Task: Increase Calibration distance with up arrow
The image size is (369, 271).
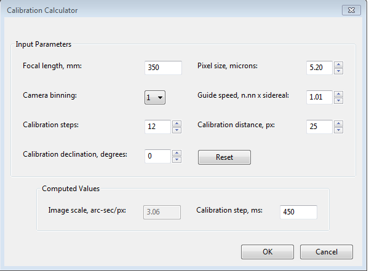Action: [x=338, y=124]
